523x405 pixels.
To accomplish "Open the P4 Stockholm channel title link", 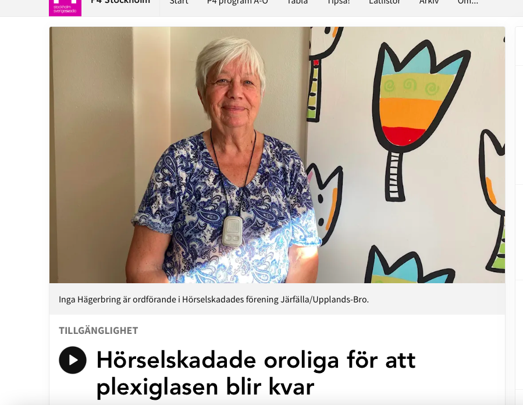I will coord(120,2).
